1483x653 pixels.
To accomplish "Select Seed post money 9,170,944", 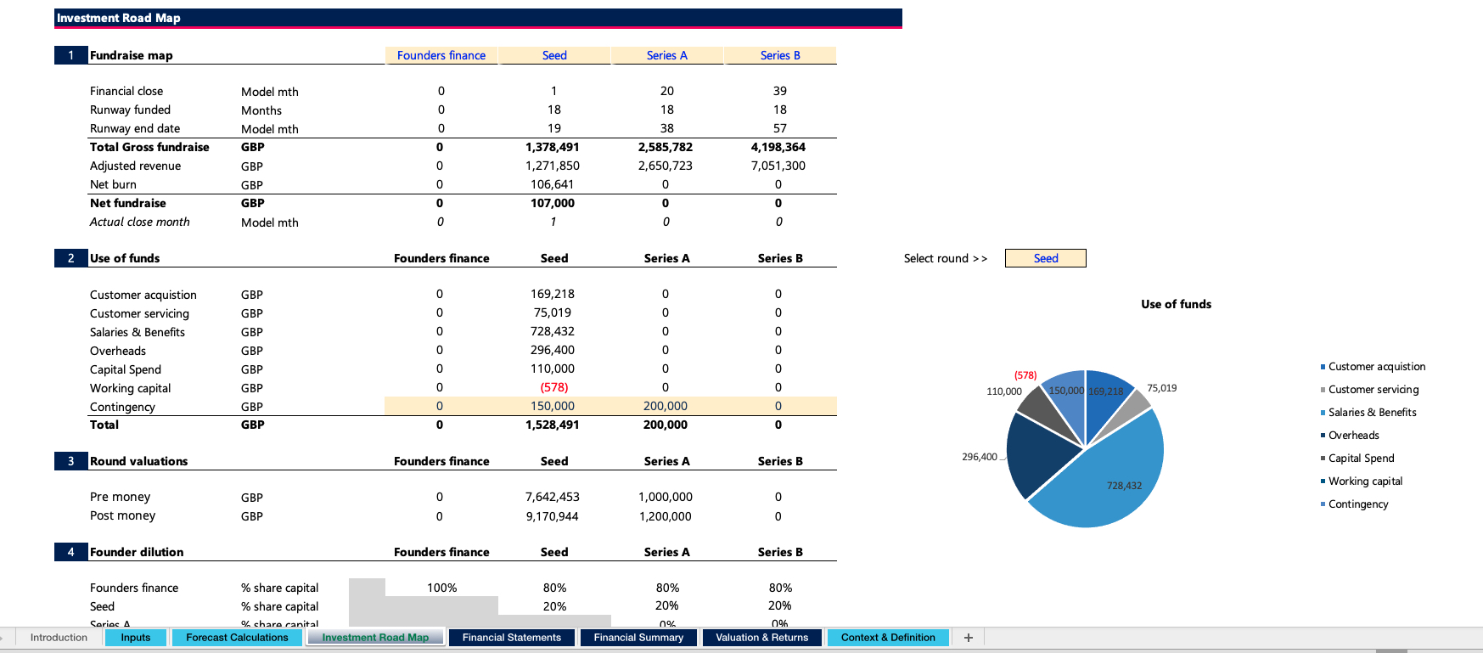I will point(553,516).
